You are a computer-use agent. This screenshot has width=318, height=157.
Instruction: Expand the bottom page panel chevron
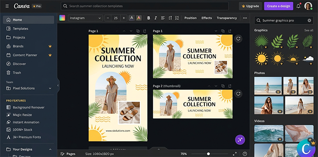[159, 149]
